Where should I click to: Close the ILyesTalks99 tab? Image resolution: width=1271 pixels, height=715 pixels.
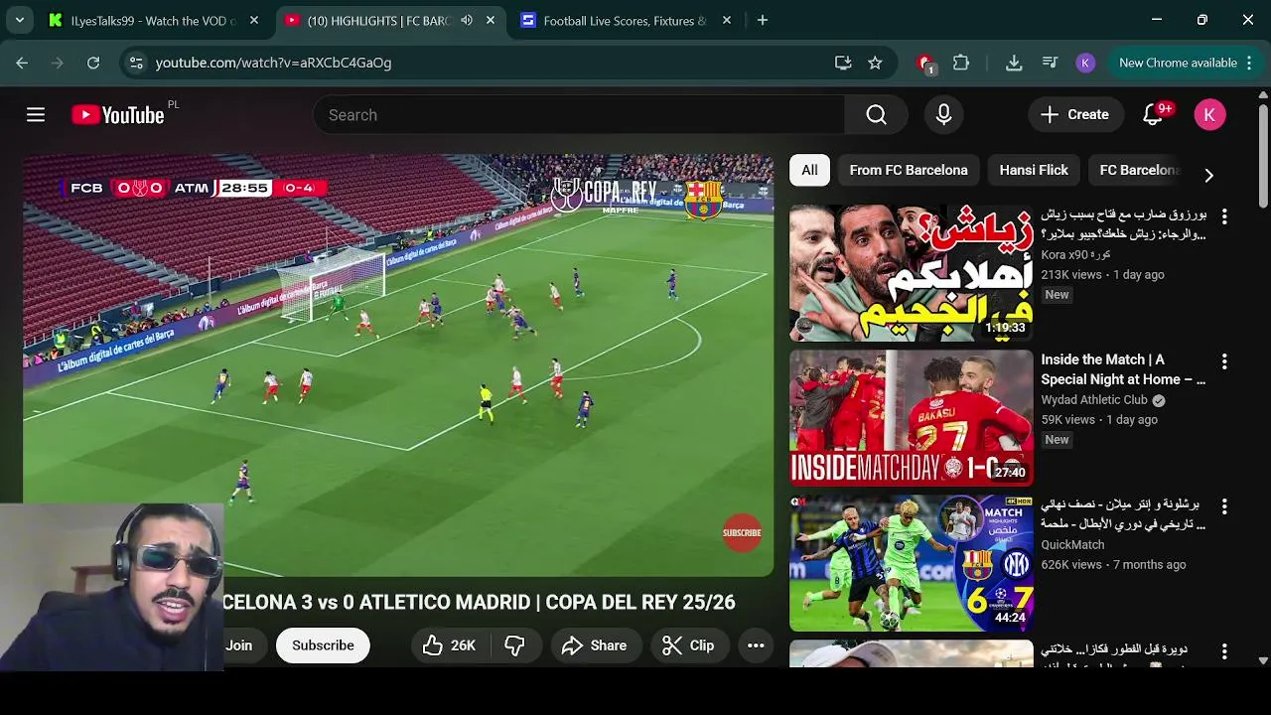[x=254, y=20]
